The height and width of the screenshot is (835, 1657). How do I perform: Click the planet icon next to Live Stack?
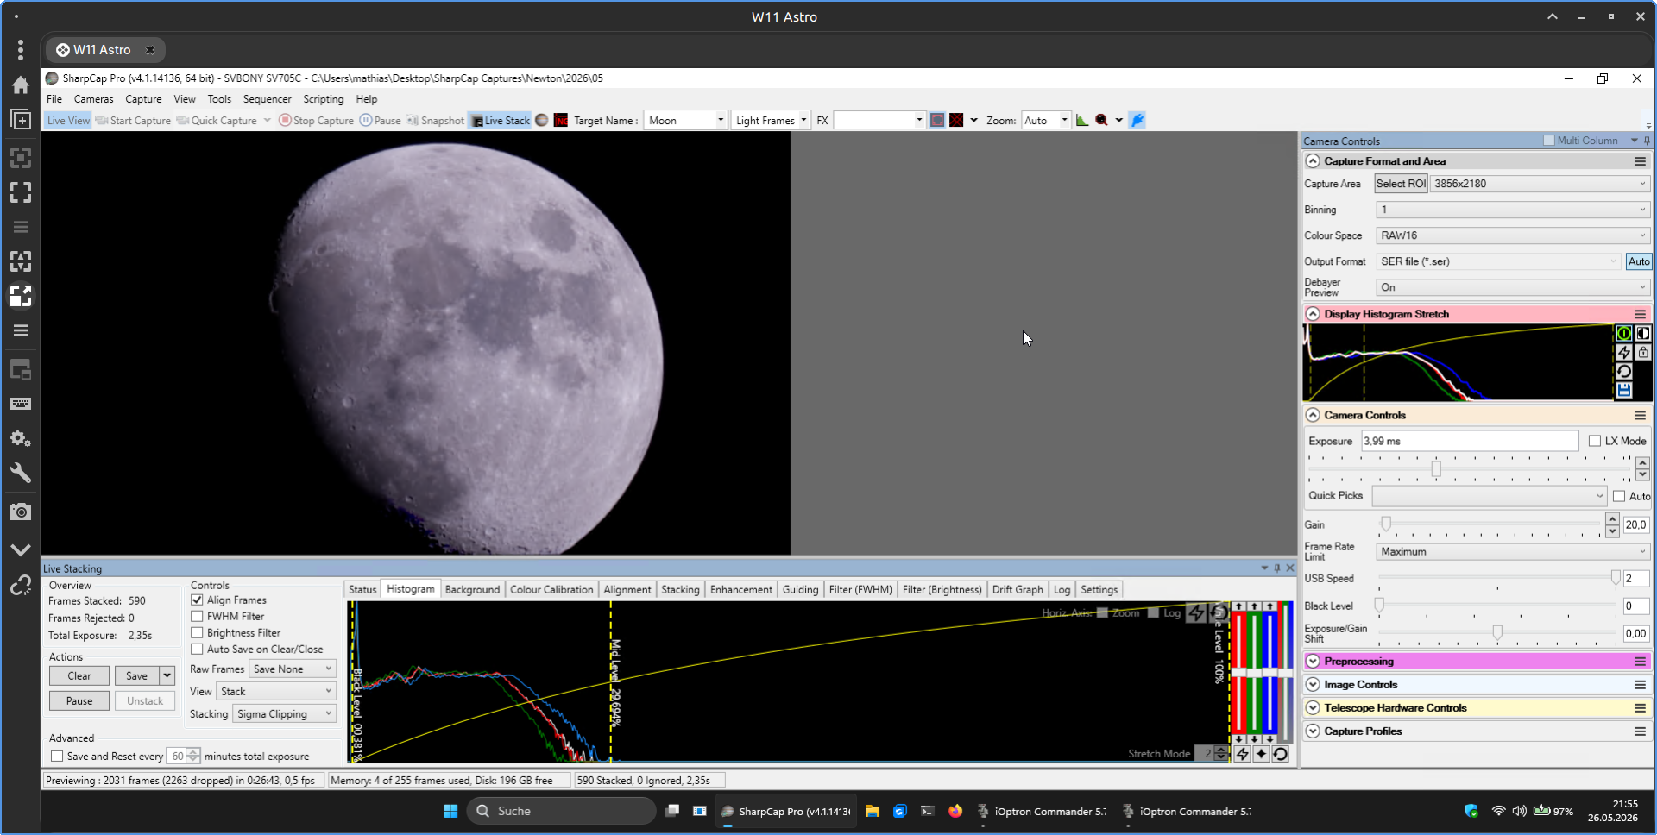(x=542, y=121)
